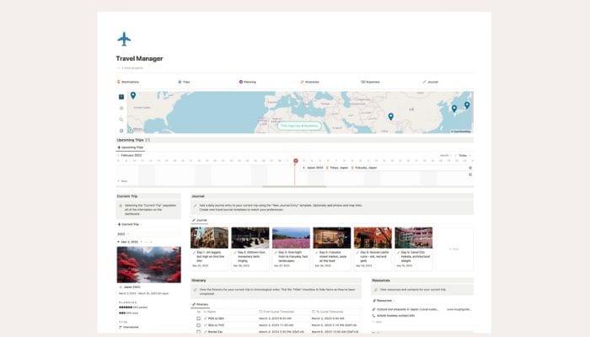Open Day 1 journal entry thumbnail

209,238
